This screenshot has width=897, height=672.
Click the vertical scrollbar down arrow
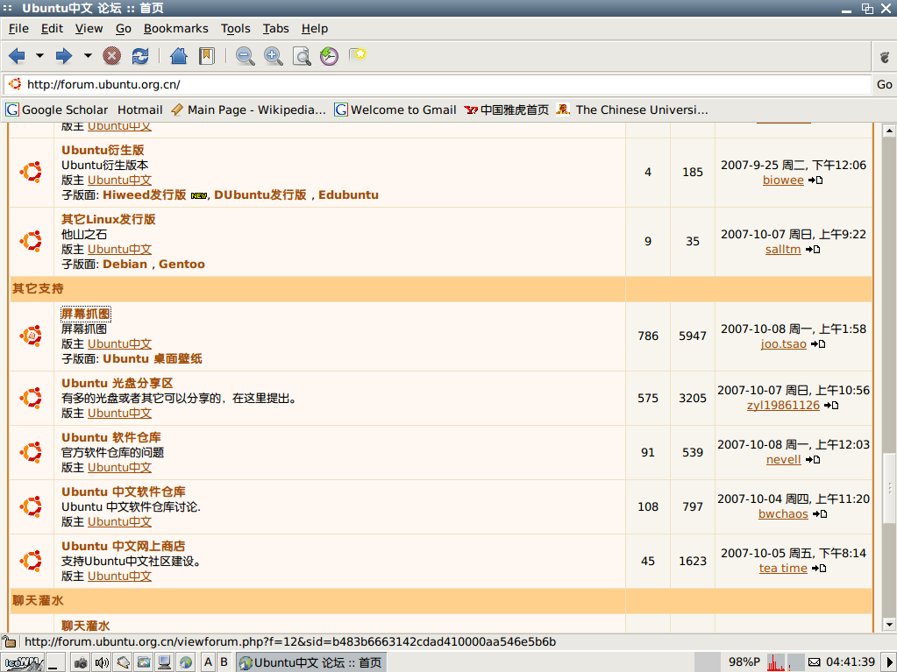point(889,625)
